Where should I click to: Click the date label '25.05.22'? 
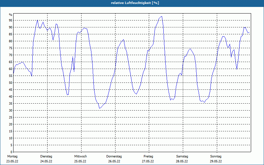80,161
